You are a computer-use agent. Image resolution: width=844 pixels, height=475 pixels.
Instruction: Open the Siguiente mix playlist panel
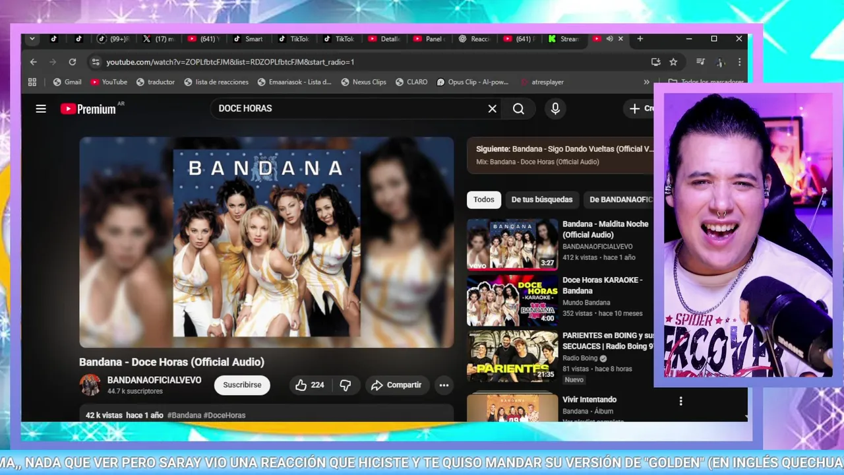click(x=561, y=155)
